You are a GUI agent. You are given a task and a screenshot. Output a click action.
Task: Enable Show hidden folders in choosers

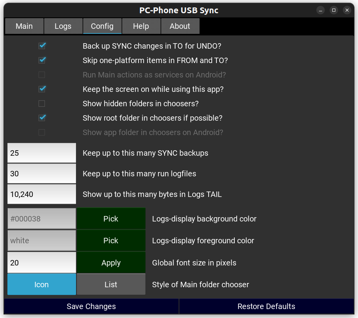click(42, 104)
